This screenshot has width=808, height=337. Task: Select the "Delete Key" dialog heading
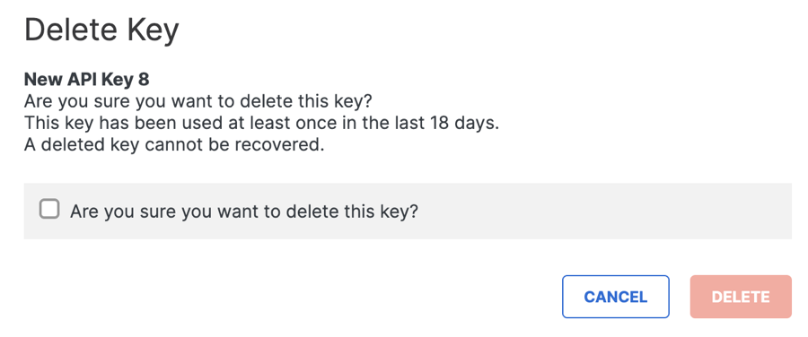(101, 30)
